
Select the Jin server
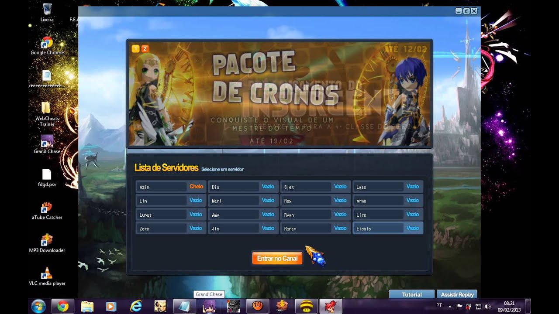pyautogui.click(x=243, y=229)
